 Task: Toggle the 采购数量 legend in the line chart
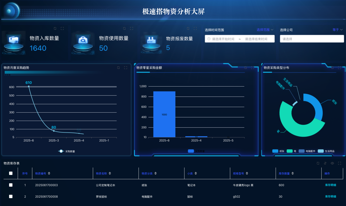coord(67,151)
